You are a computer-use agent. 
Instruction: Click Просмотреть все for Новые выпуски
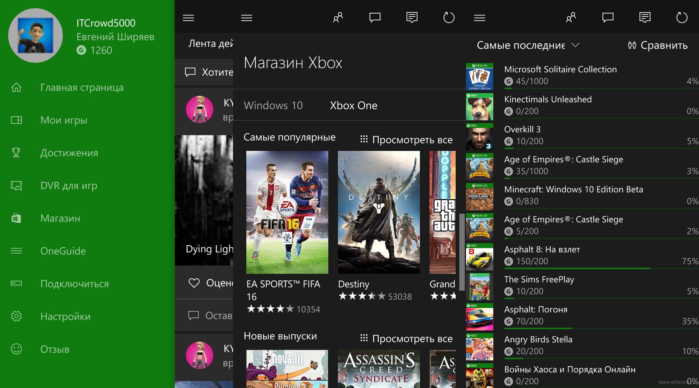[407, 339]
